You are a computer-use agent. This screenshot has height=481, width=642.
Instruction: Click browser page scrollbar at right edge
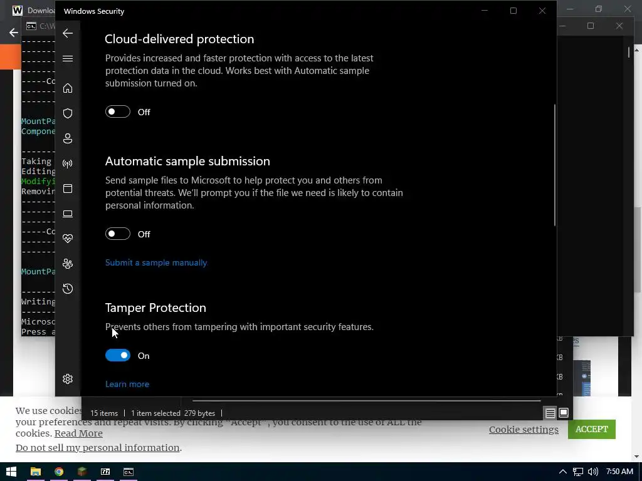click(637, 251)
